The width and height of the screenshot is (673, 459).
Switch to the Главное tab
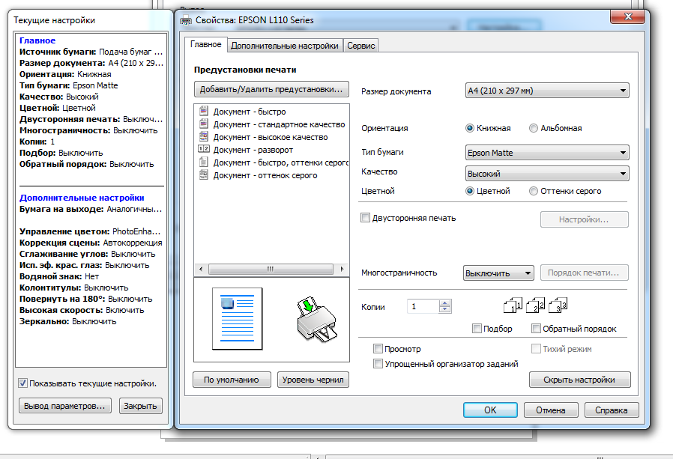click(x=205, y=44)
